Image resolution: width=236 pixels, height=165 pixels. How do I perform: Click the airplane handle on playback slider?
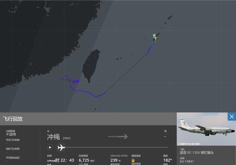[x=61, y=147]
